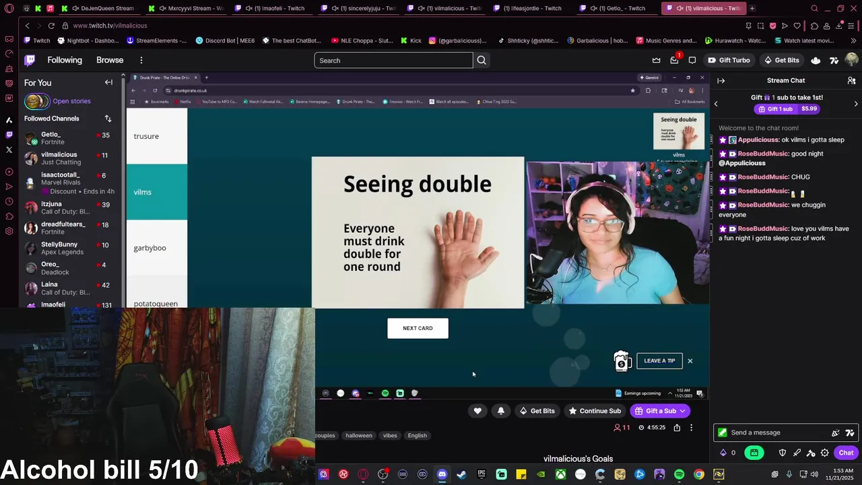Launch Steam from the taskbar
The image size is (862, 485).
[x=461, y=474]
